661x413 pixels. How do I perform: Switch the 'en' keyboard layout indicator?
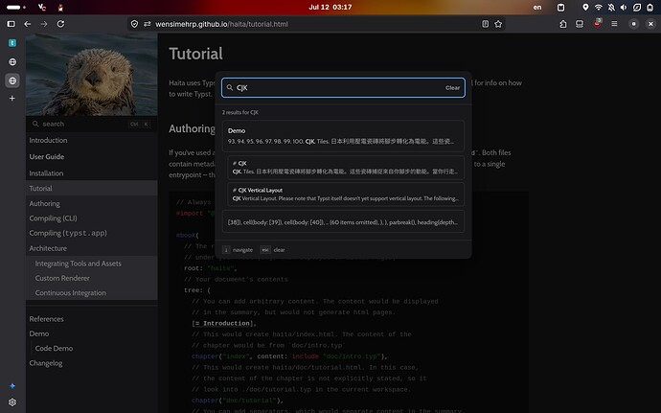click(x=537, y=7)
